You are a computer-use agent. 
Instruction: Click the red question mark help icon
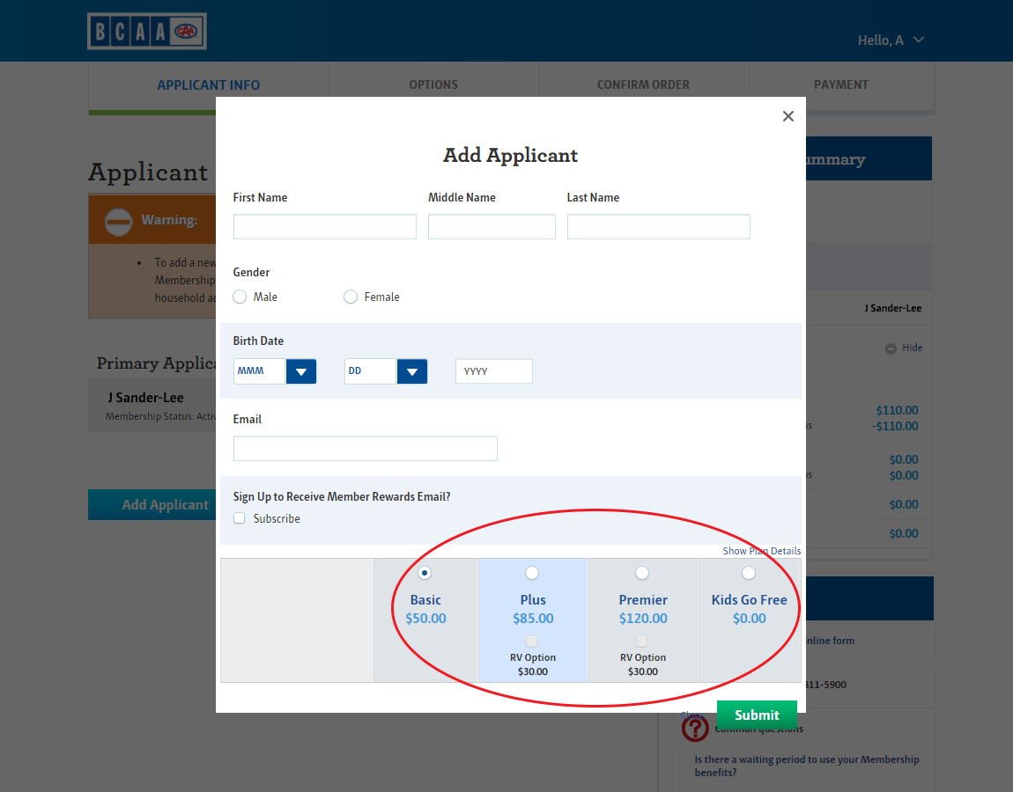tap(695, 729)
